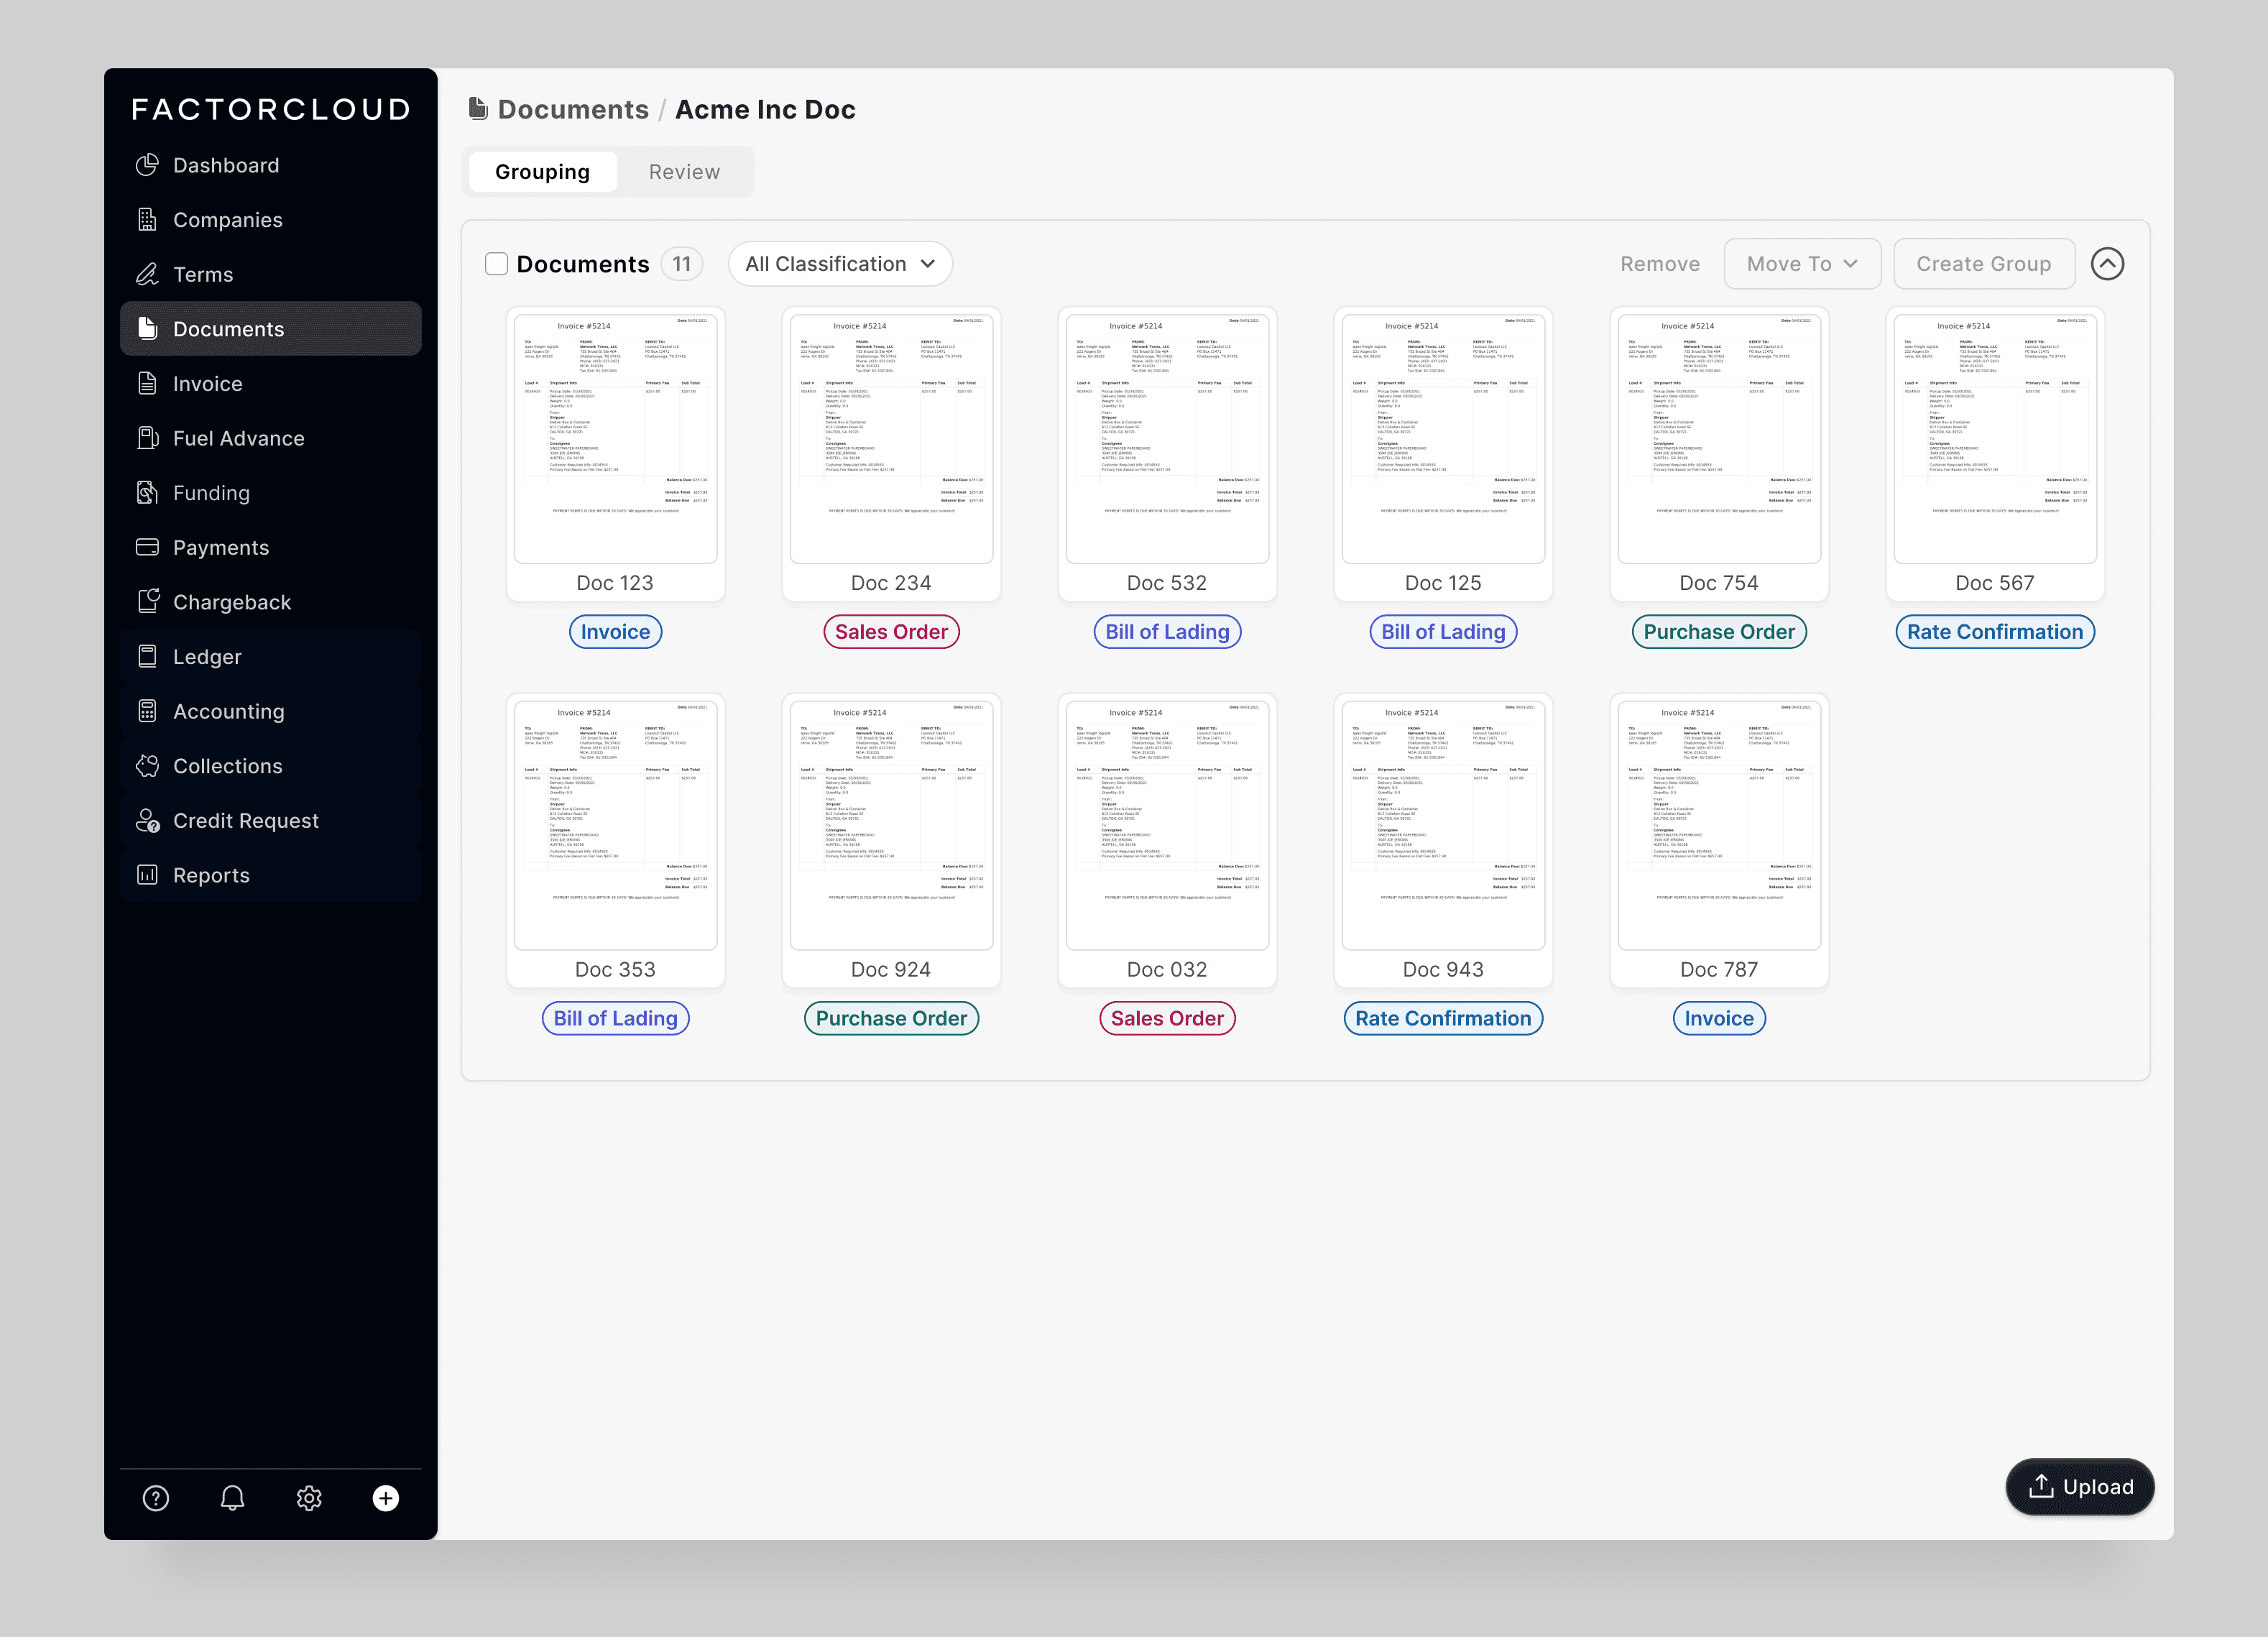Expand the Move To dropdown
The image size is (2268, 1637).
point(1801,264)
